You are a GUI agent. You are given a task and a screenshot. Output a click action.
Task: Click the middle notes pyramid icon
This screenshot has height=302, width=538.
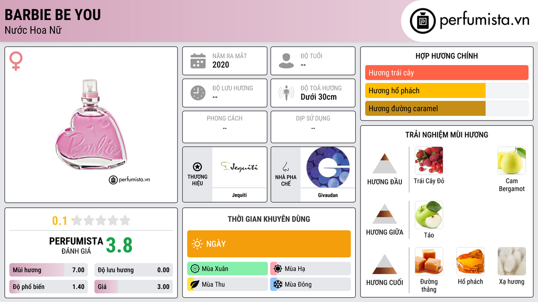(385, 214)
